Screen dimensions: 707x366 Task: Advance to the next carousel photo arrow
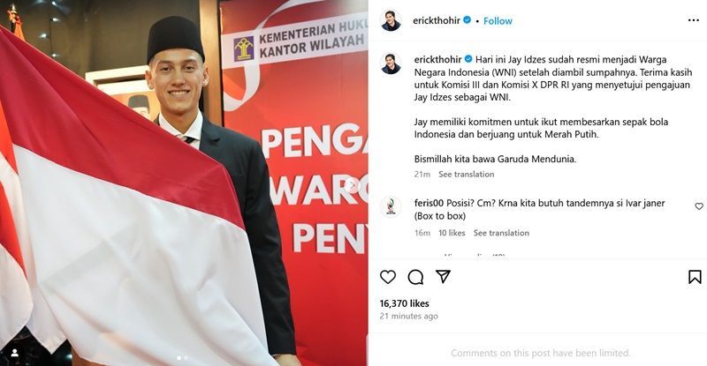(352, 185)
